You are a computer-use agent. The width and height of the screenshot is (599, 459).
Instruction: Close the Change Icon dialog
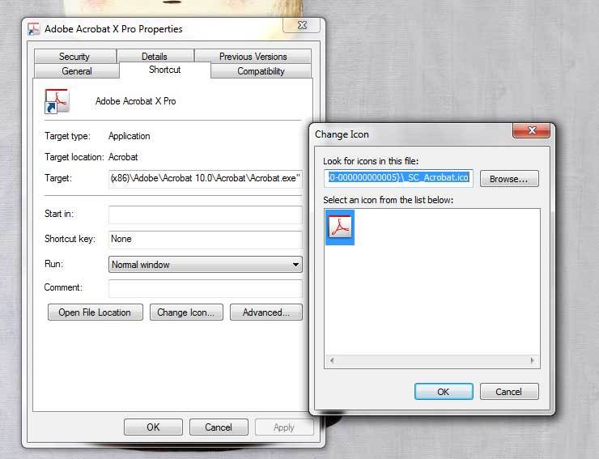531,130
